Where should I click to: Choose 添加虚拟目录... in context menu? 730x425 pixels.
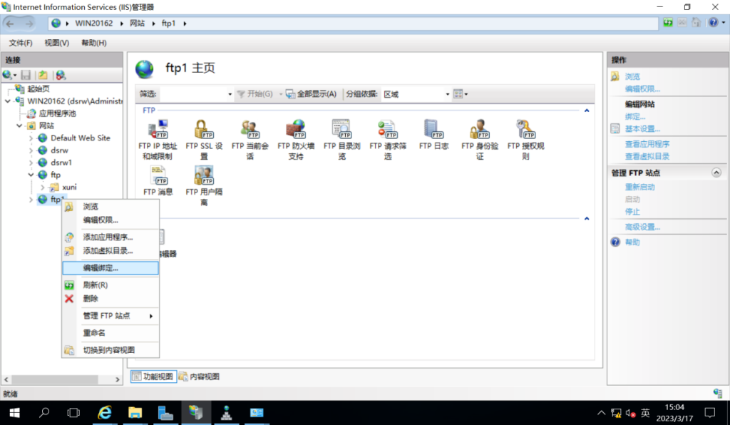110,250
